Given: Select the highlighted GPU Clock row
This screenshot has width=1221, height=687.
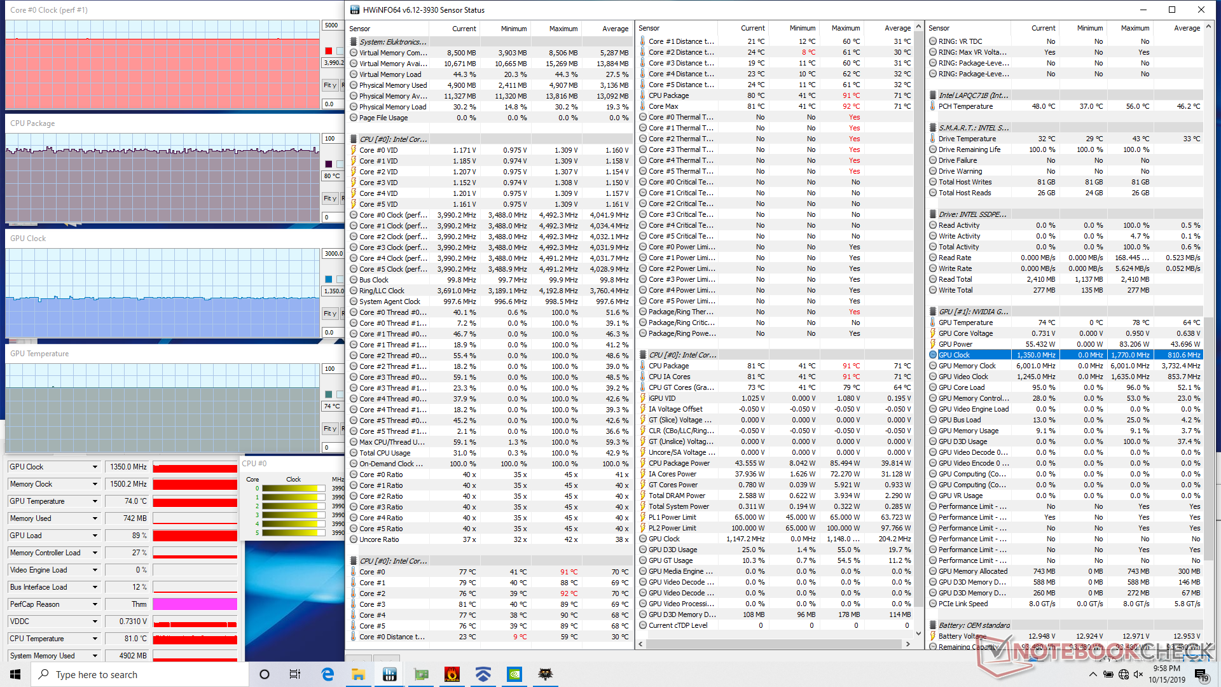Looking at the screenshot, I should [1065, 355].
